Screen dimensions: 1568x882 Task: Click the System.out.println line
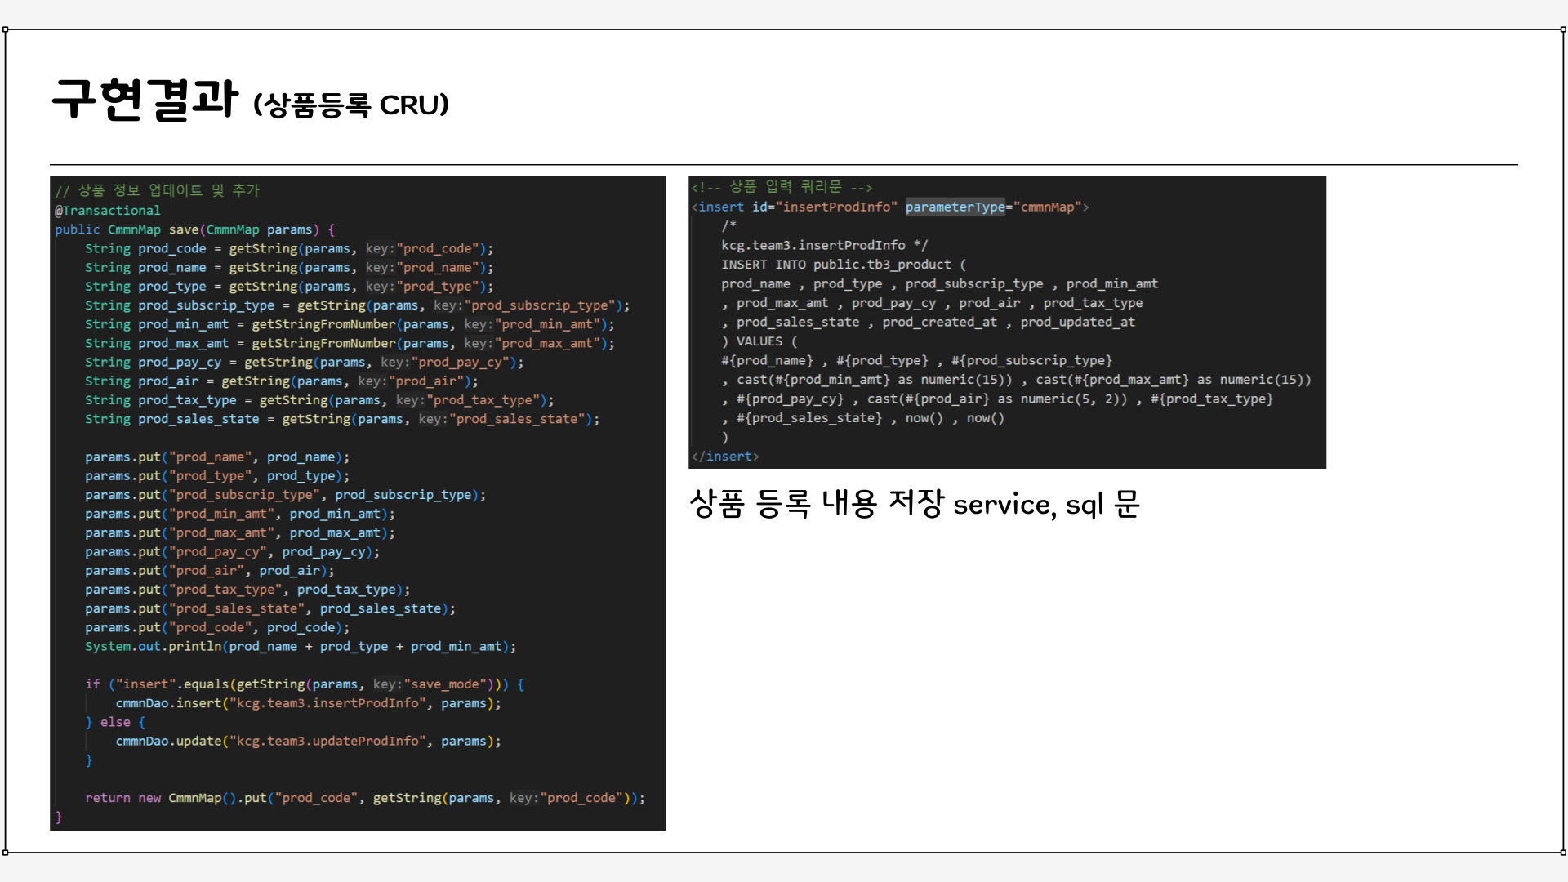(301, 646)
